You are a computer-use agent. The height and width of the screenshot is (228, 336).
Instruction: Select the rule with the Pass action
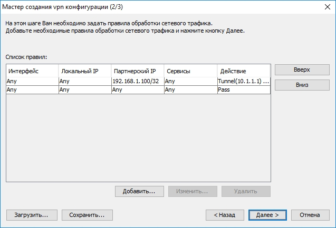[138, 90]
